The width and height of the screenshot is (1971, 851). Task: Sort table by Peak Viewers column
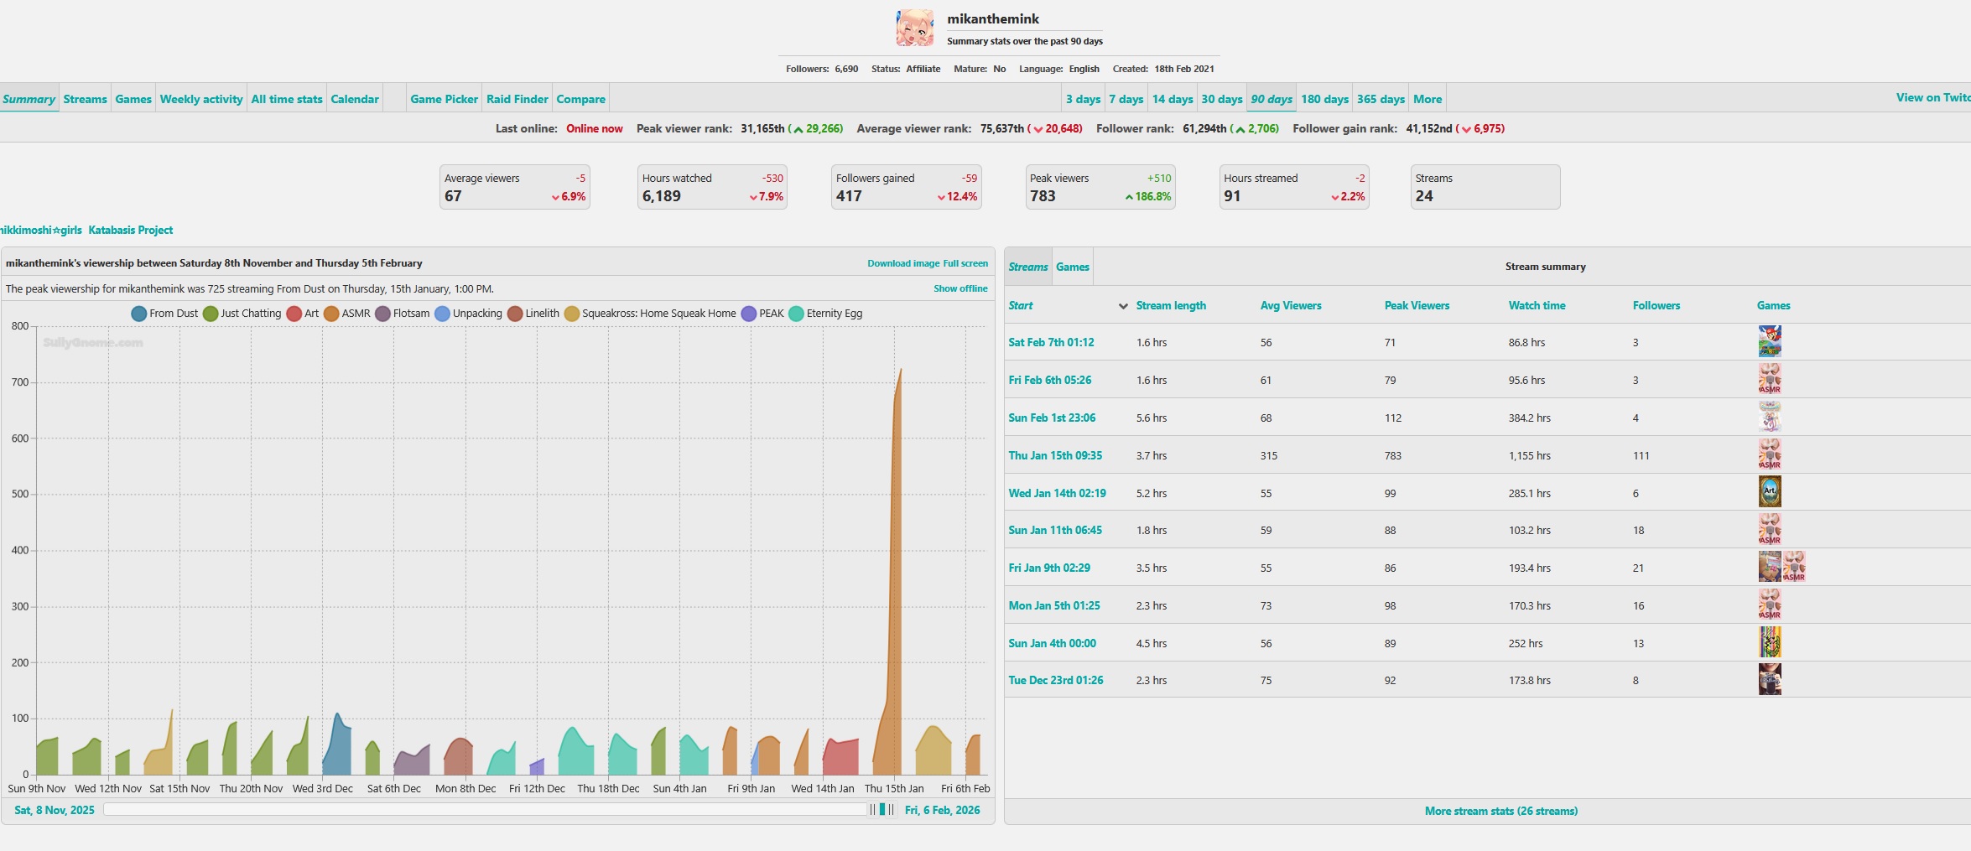(1417, 305)
